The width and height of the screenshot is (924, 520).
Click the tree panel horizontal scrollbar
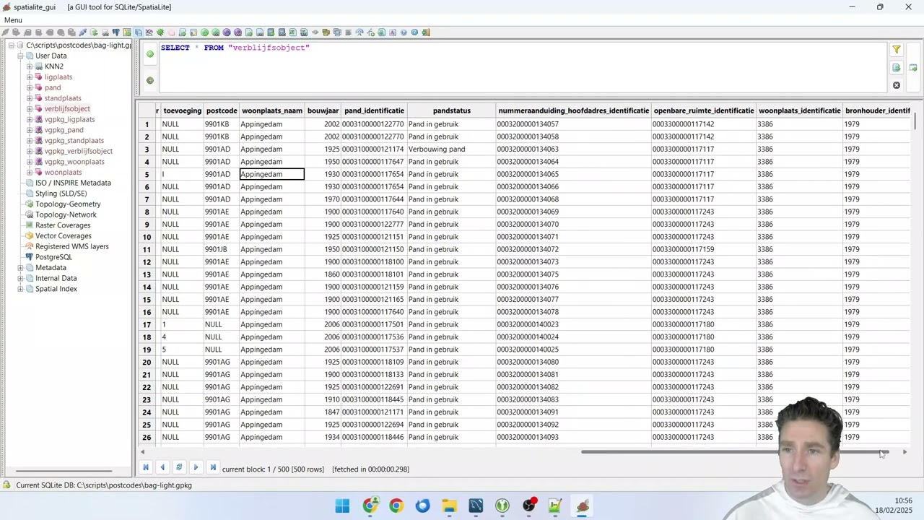[x=64, y=471]
